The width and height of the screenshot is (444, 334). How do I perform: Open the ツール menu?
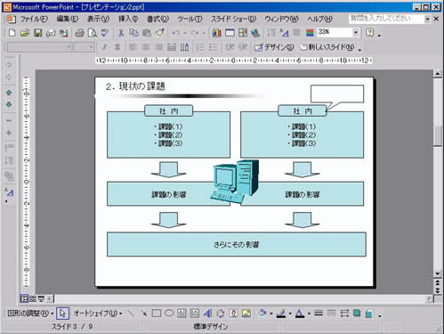190,19
